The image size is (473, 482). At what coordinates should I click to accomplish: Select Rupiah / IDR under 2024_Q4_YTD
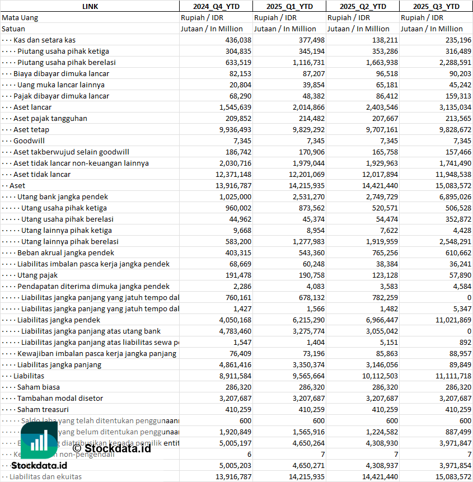(x=202, y=18)
